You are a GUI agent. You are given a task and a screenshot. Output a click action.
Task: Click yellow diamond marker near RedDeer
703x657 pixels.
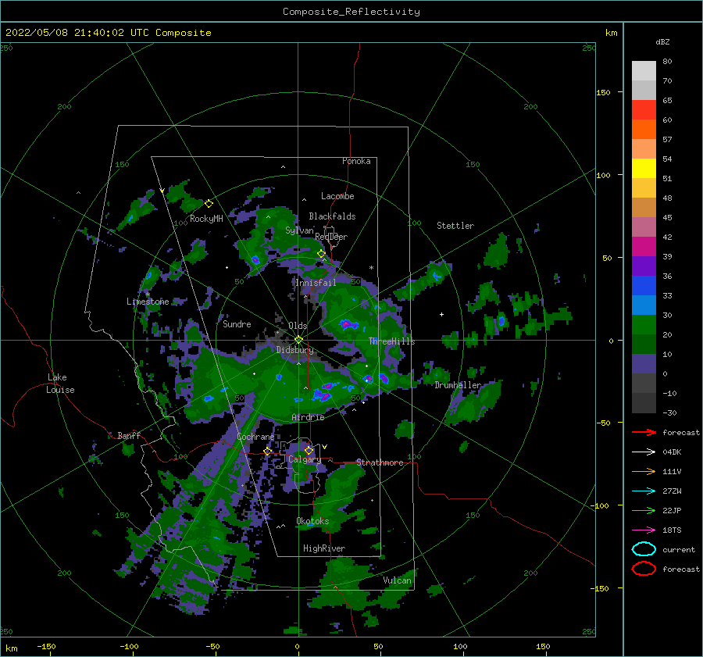(x=321, y=253)
